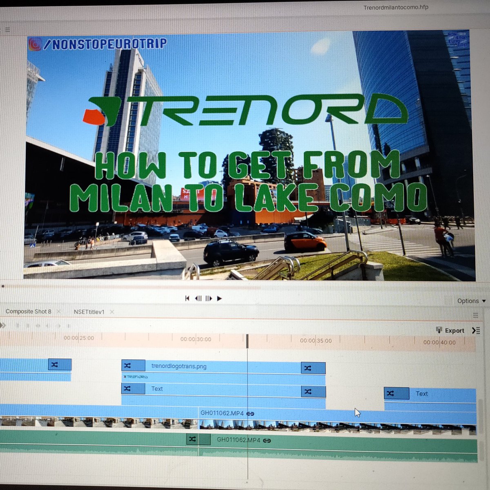Switch to the NSETtitlev1 tab
The height and width of the screenshot is (490, 490).
pos(89,312)
